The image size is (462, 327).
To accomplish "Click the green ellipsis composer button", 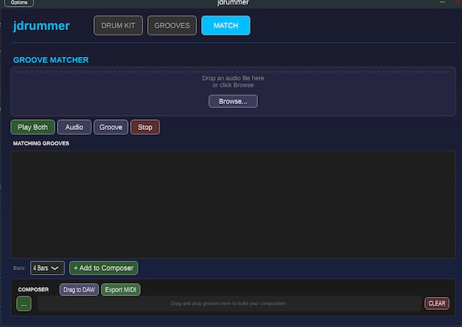I will coord(24,304).
